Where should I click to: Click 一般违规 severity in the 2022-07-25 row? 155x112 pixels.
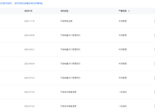(123, 92)
